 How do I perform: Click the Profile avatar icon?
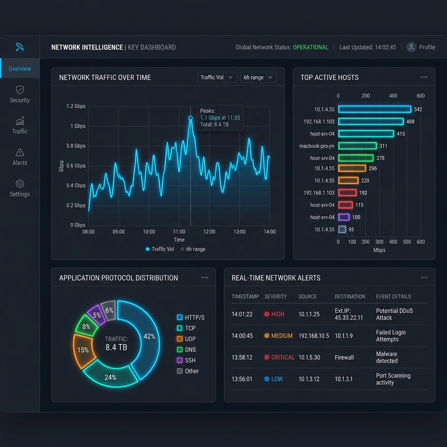coord(411,47)
